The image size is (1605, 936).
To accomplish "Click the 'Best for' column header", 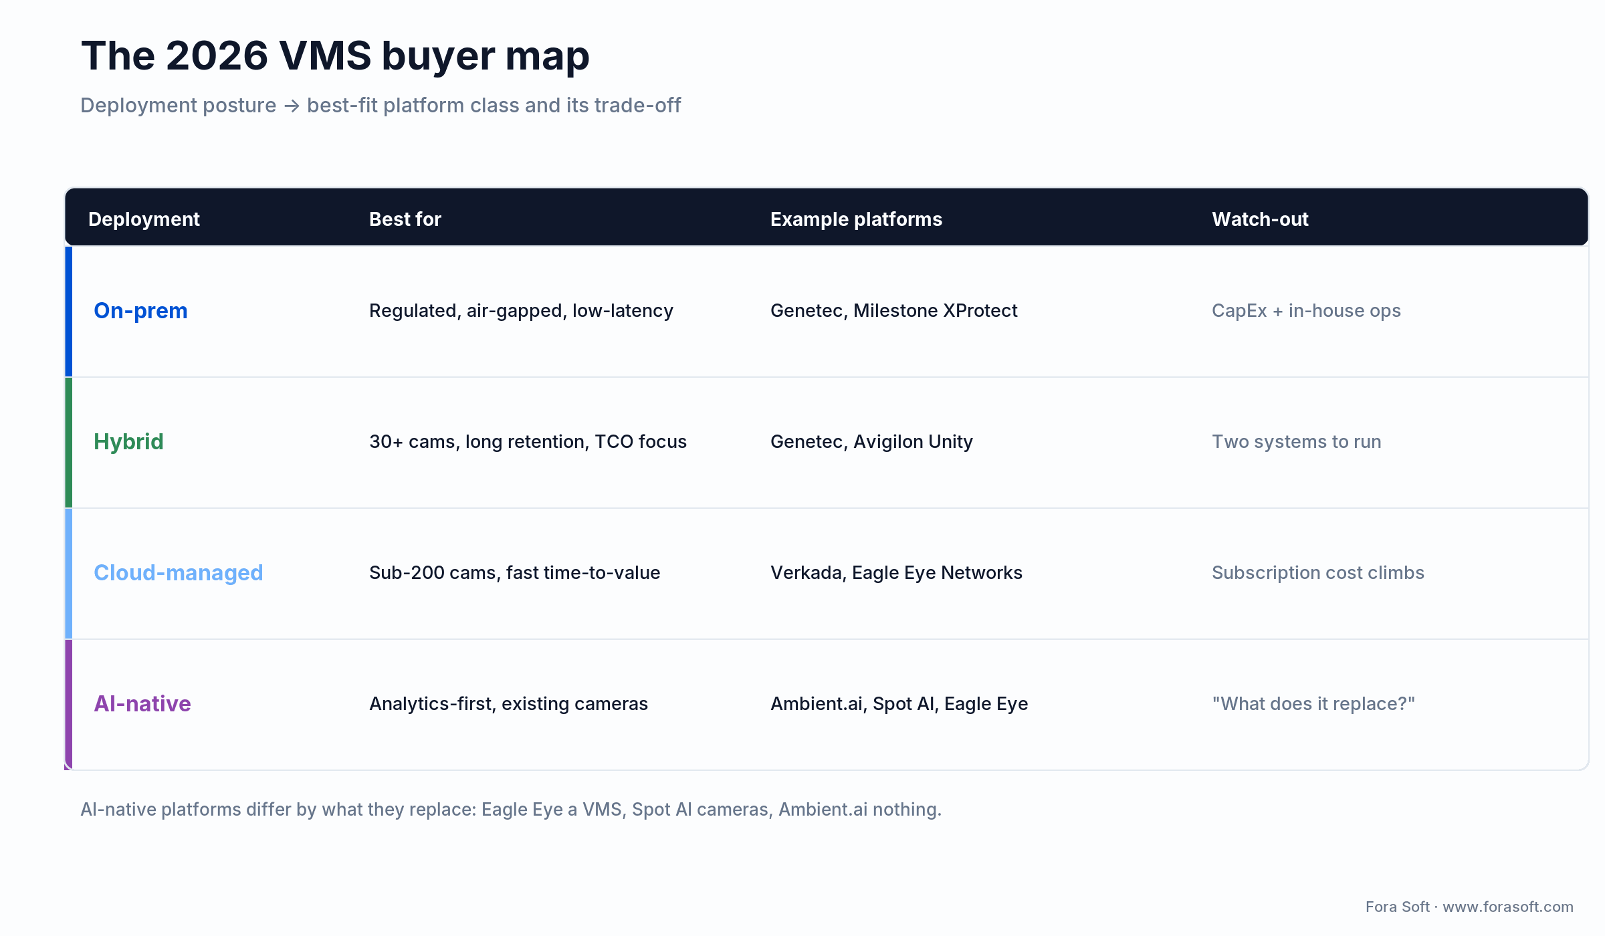I will pos(405,219).
